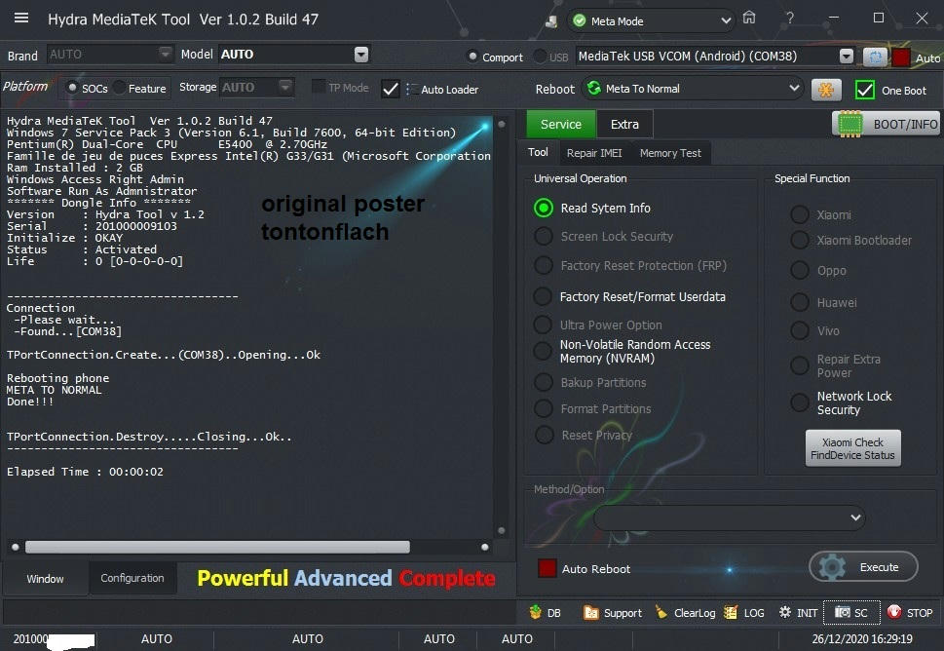The height and width of the screenshot is (651, 944).
Task: Uncheck the Auto Loader checkbox
Action: [390, 89]
